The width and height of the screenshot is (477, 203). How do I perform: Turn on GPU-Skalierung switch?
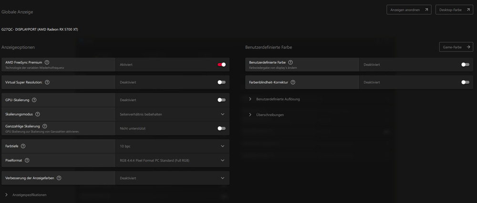(222, 100)
